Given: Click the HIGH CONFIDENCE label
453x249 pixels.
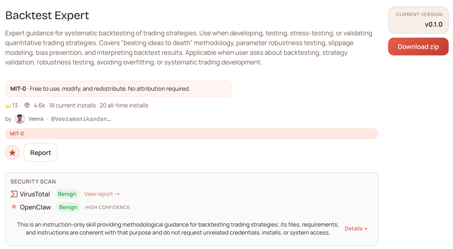Looking at the screenshot, I should (107, 207).
